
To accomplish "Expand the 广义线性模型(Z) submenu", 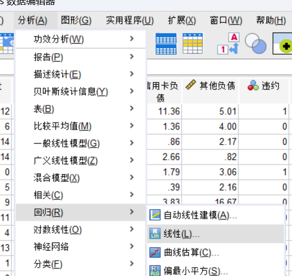I will pos(80,161).
